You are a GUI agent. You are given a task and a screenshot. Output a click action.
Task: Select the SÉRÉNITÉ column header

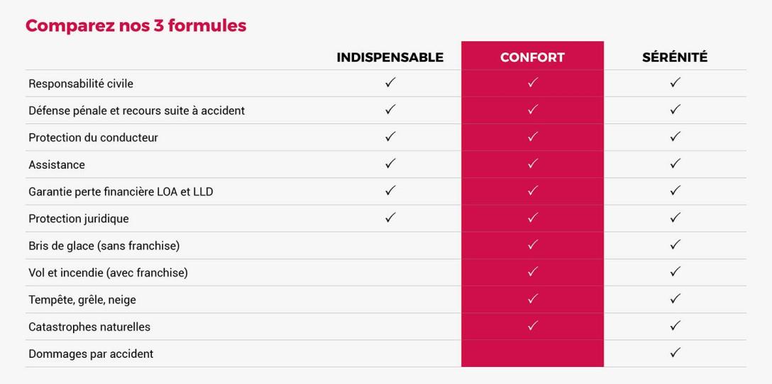[675, 57]
